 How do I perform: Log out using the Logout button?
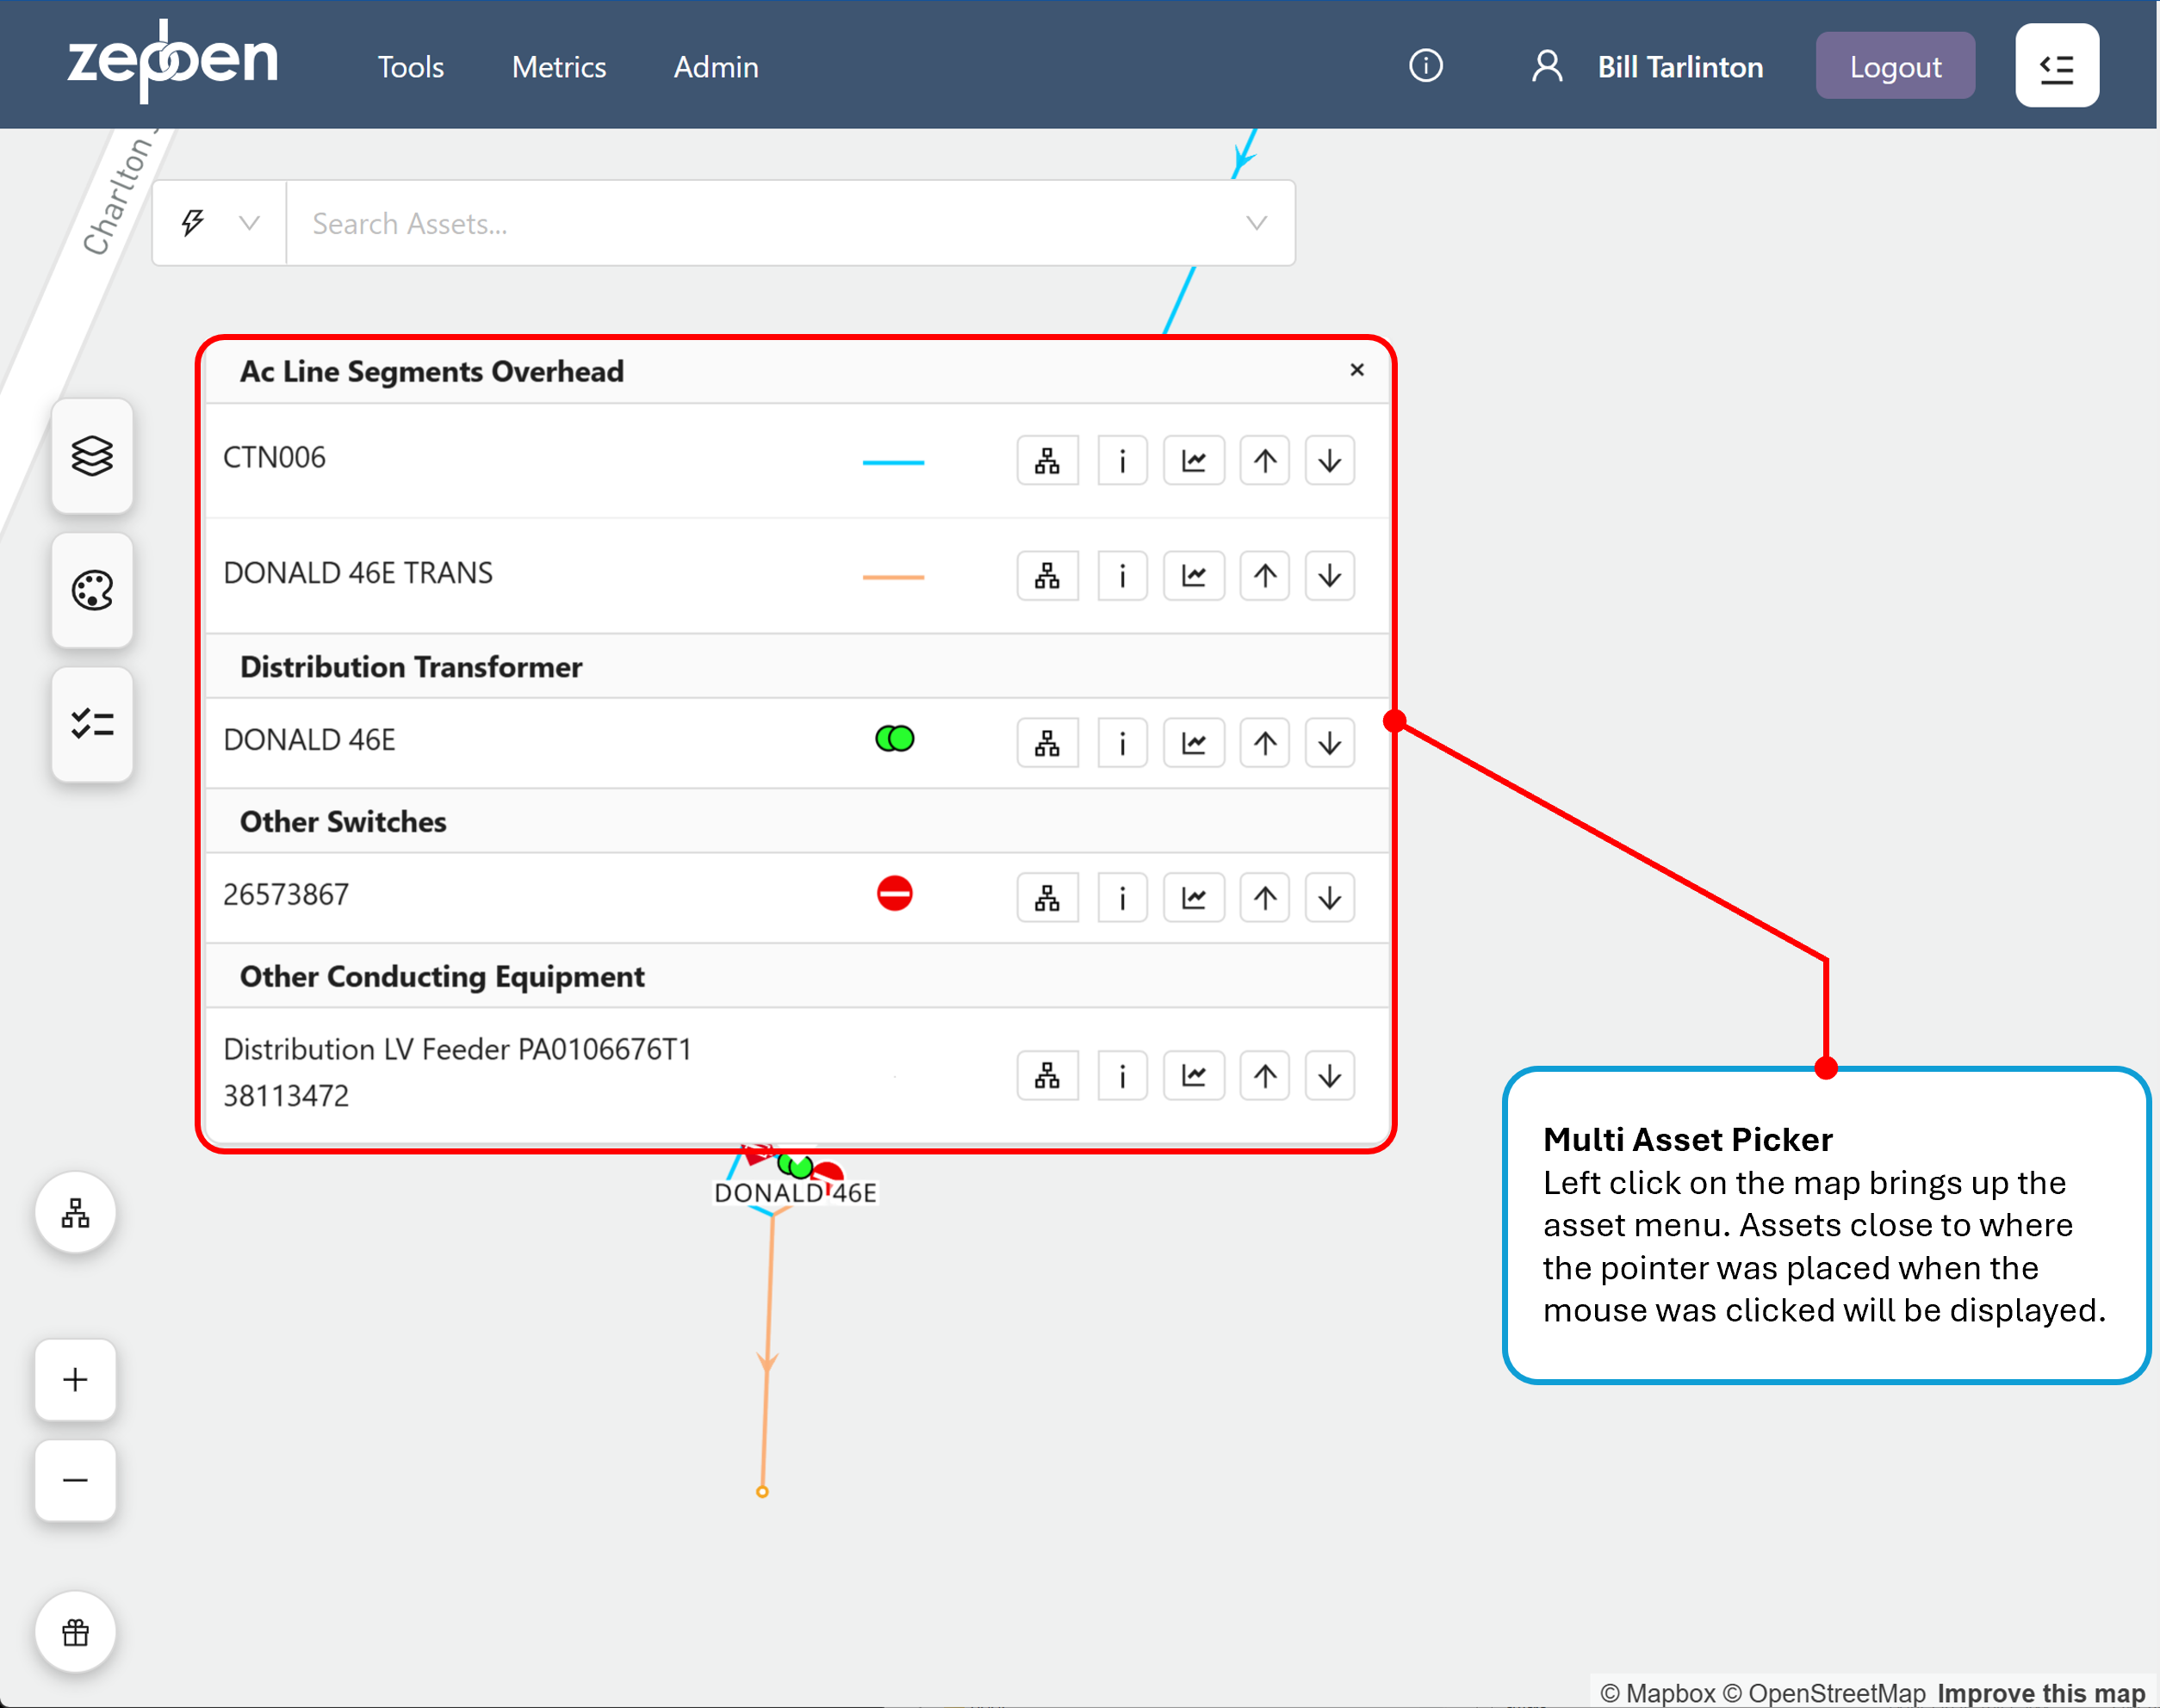[x=1895, y=66]
